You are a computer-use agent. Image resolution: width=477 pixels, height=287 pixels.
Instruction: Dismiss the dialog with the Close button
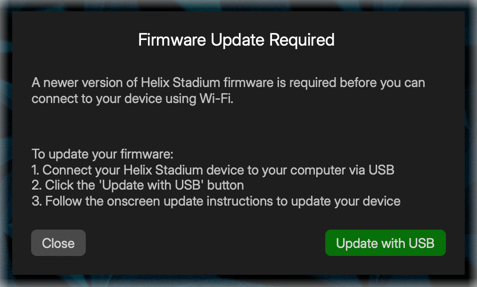click(58, 243)
